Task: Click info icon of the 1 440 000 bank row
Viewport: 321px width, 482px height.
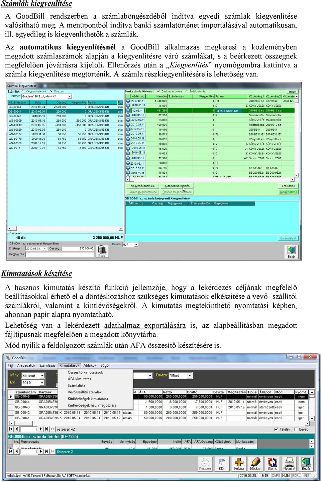Action: click(x=128, y=101)
